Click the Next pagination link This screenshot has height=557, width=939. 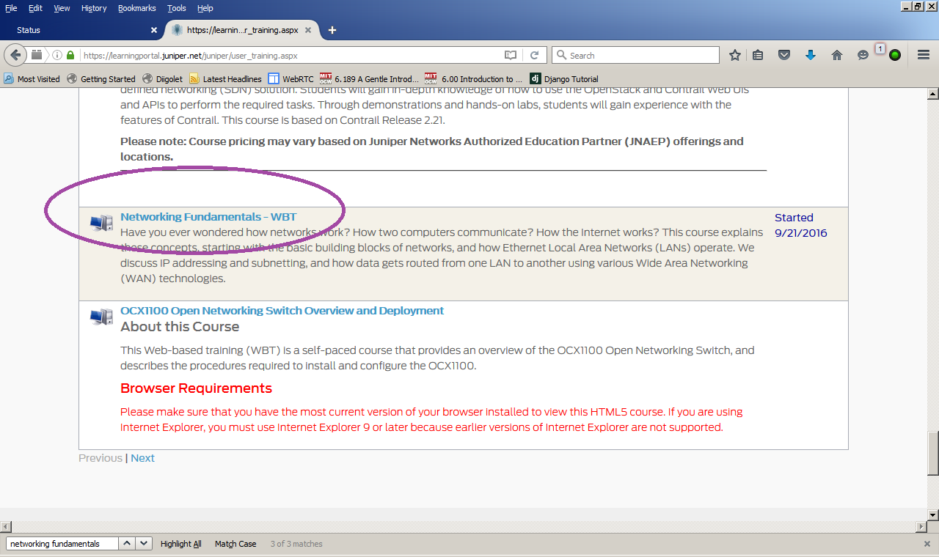pos(142,458)
